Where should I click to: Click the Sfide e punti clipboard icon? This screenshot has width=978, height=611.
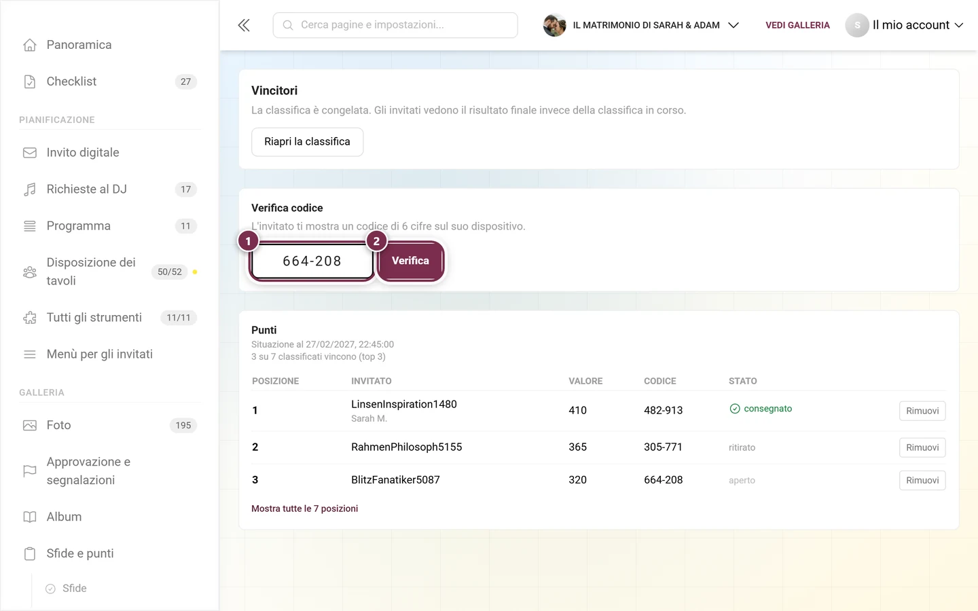(x=30, y=554)
